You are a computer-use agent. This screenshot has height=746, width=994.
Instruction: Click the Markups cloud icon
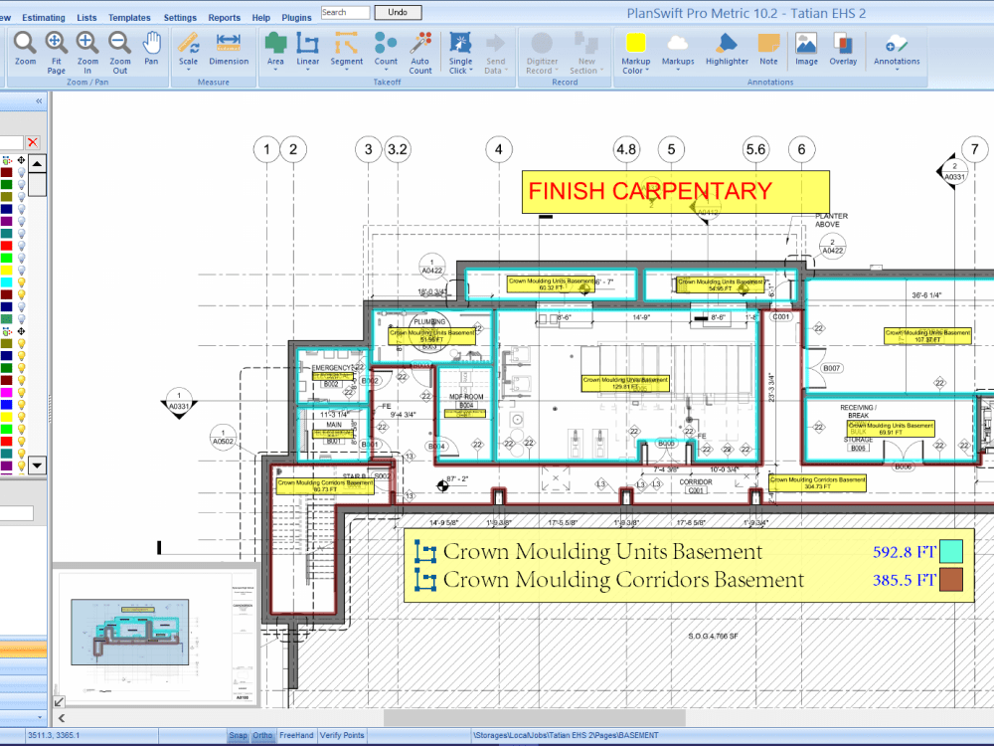pyautogui.click(x=677, y=43)
